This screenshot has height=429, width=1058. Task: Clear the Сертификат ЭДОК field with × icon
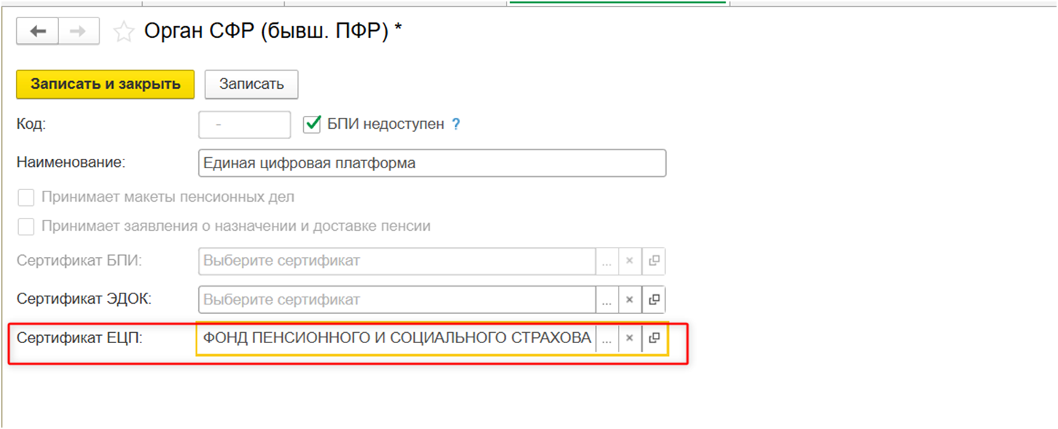click(x=630, y=299)
